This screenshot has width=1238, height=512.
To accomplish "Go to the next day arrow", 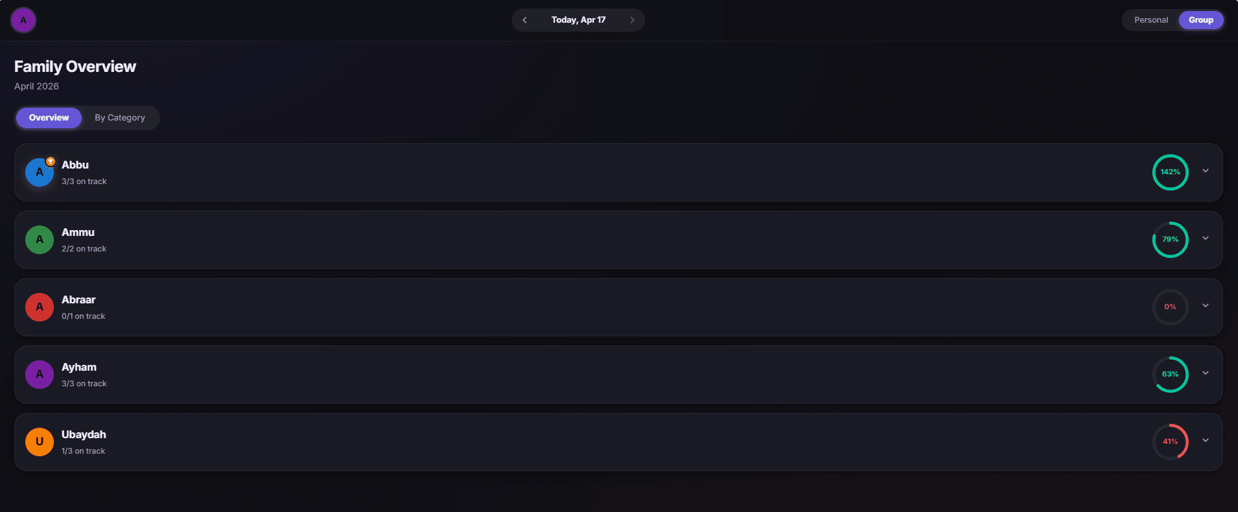I will pos(632,20).
